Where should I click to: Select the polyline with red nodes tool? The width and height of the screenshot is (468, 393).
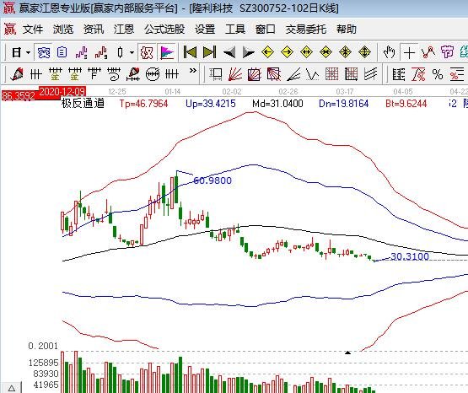point(428,52)
